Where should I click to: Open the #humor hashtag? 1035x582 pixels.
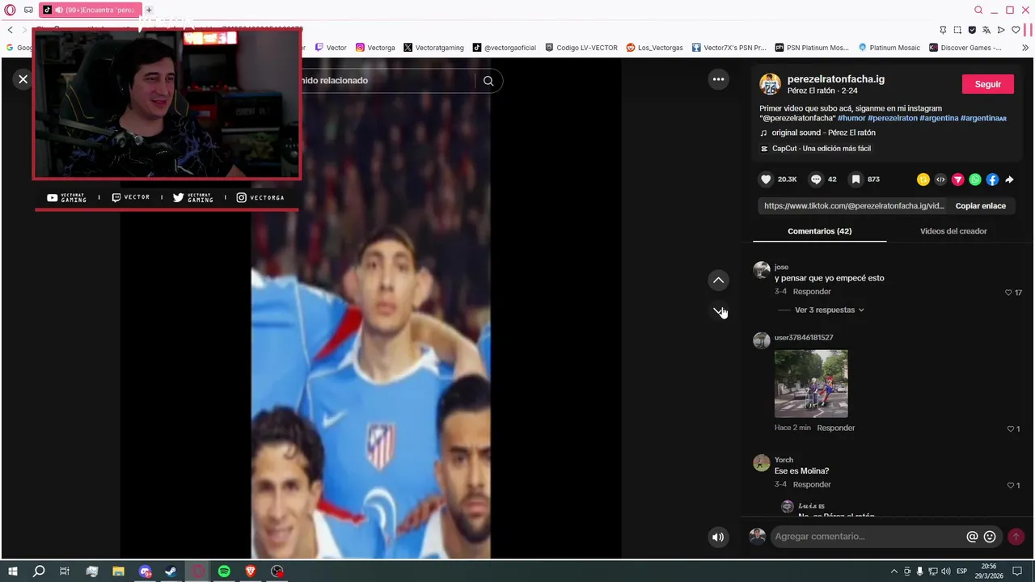click(x=851, y=118)
